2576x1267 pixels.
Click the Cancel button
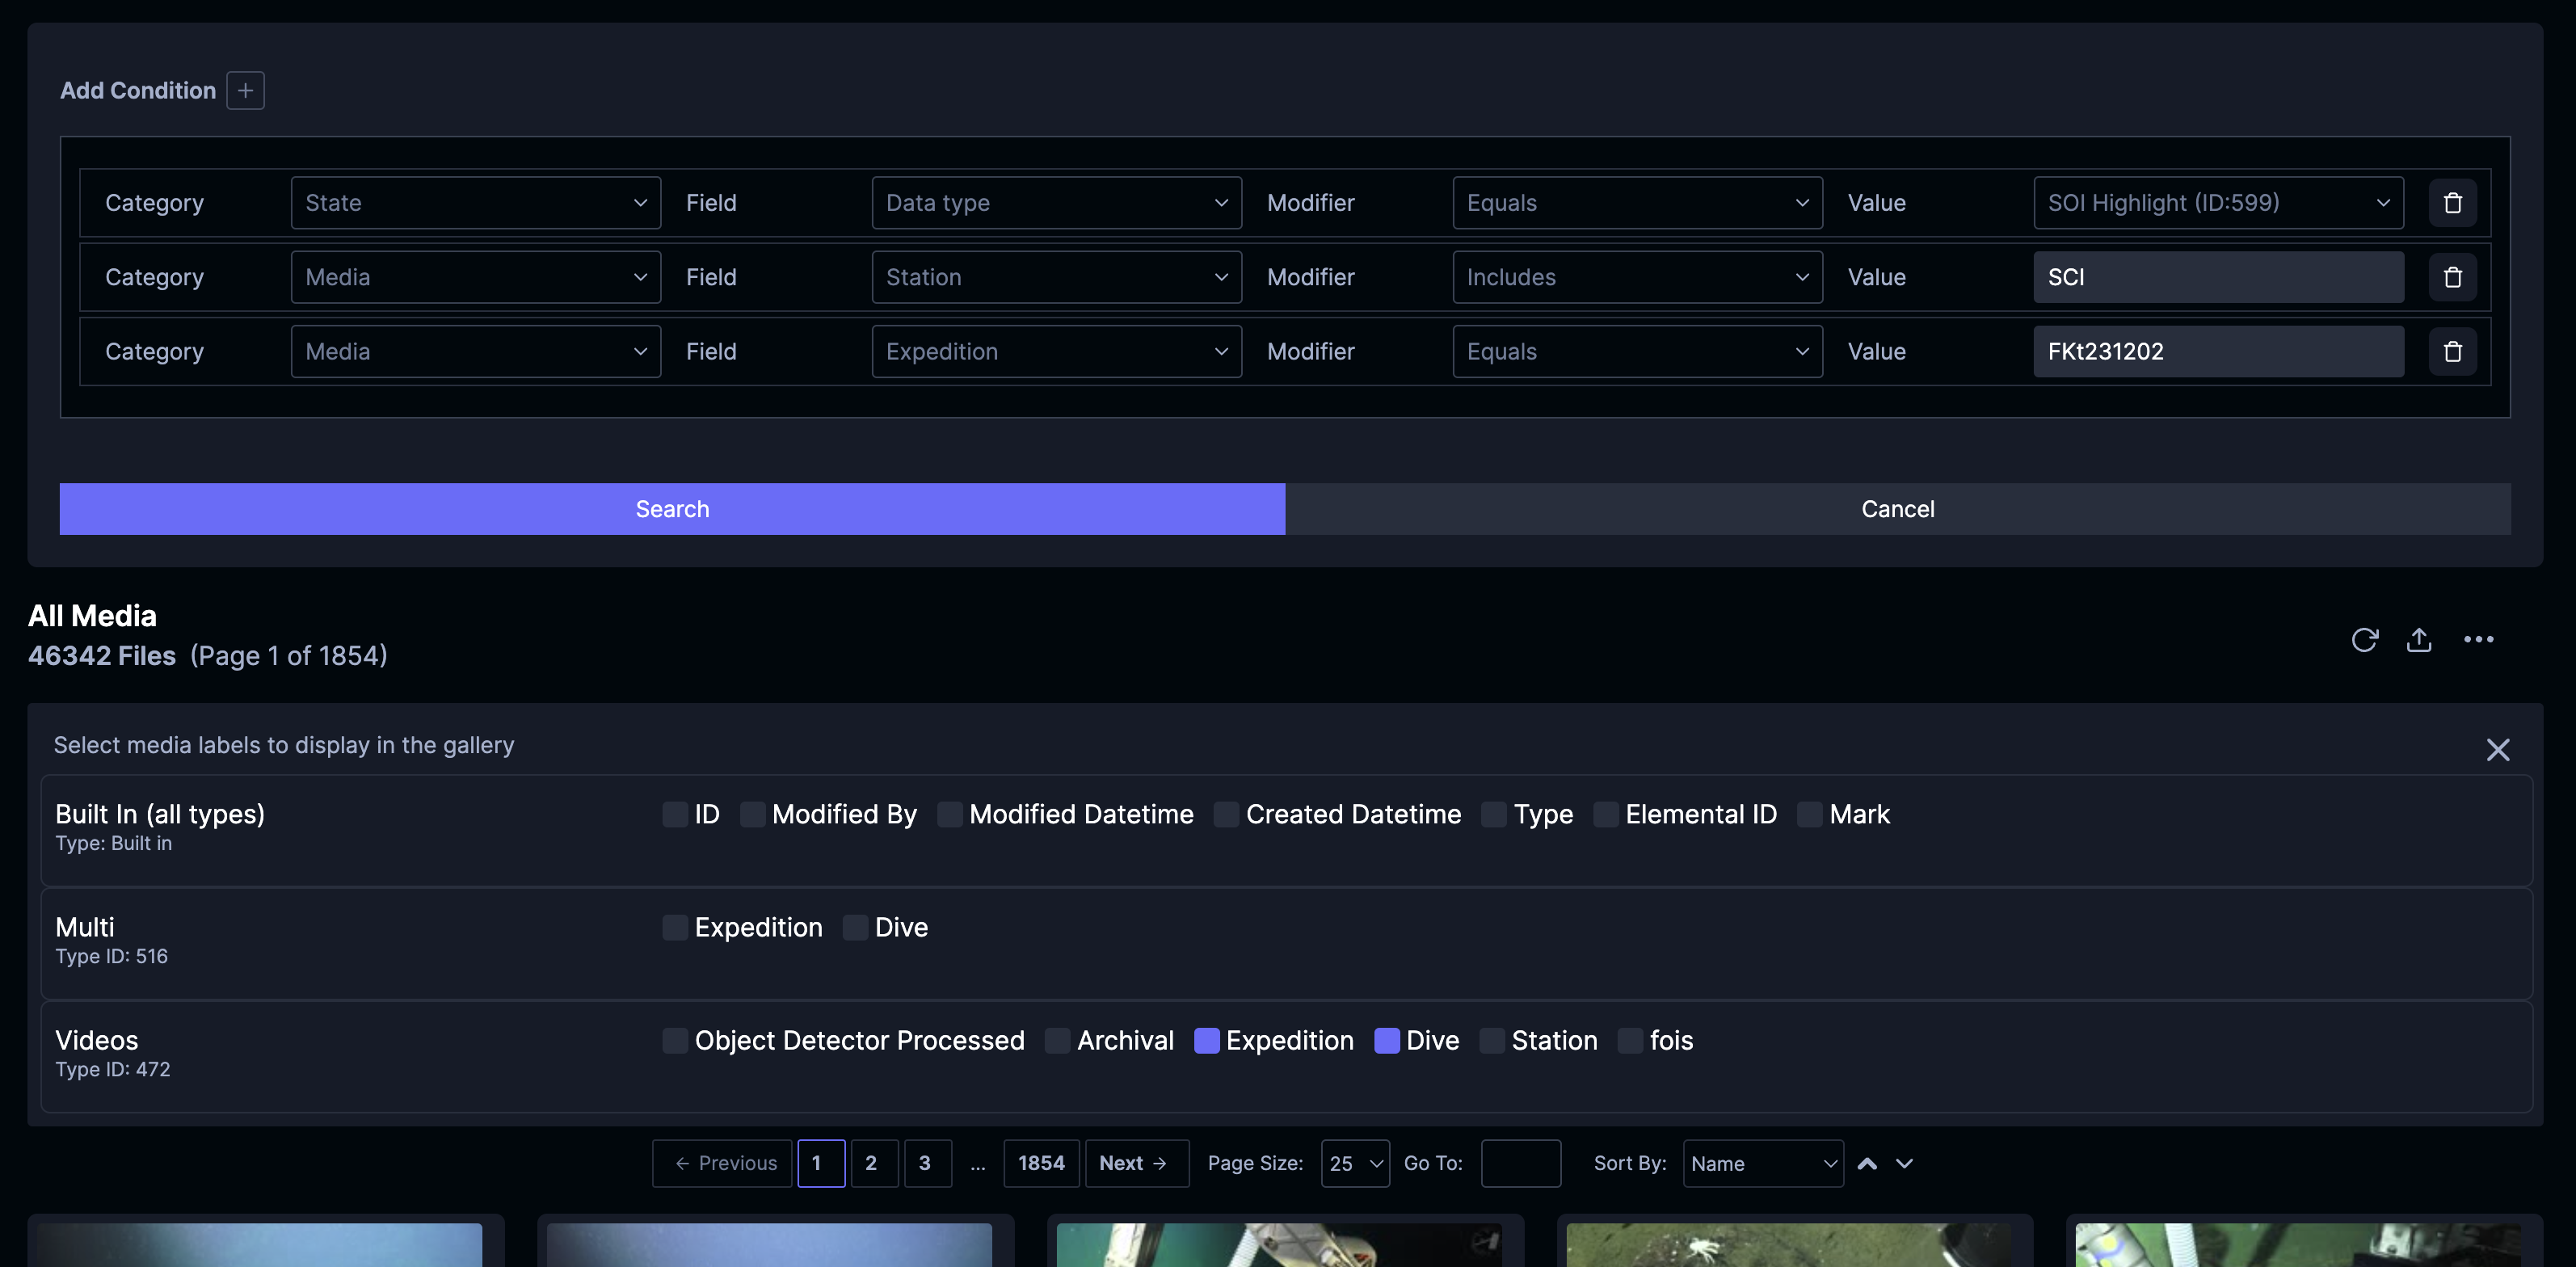tap(1897, 509)
